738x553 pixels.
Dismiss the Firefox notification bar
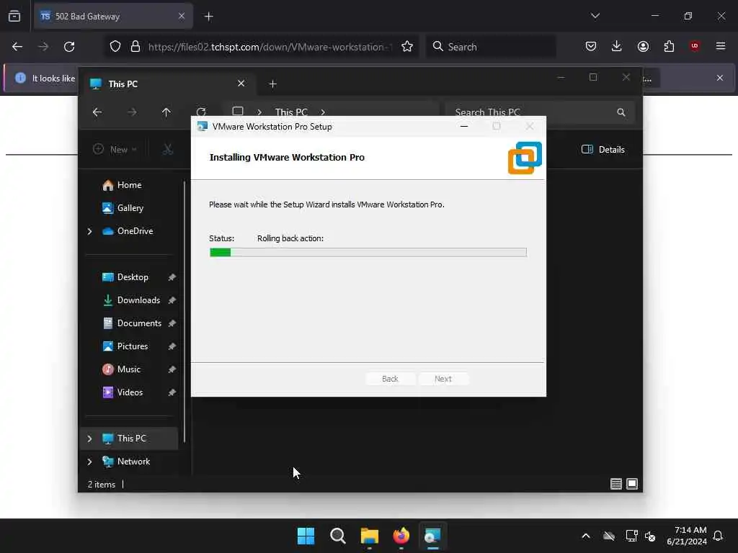point(720,78)
